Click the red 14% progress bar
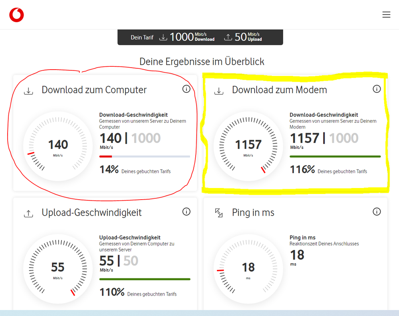 pos(105,156)
